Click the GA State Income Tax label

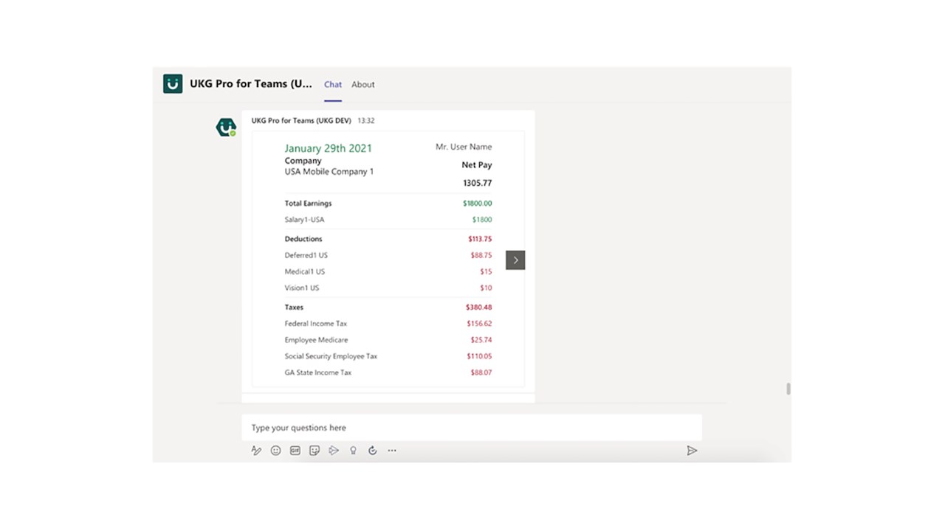click(318, 372)
